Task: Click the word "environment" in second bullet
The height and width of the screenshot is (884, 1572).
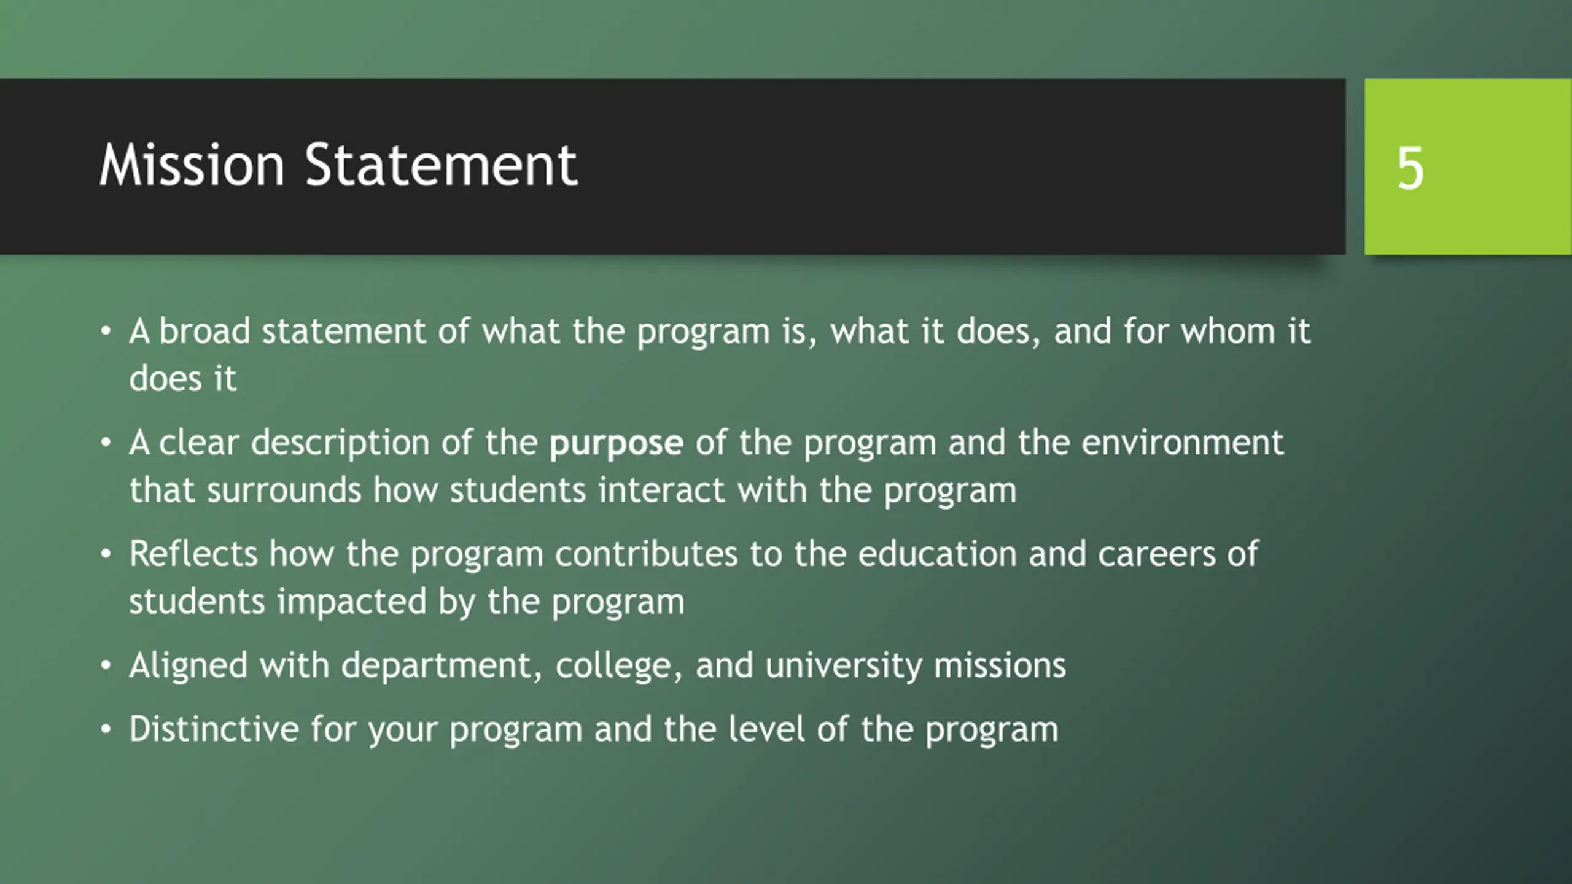Action: pyautogui.click(x=1182, y=443)
